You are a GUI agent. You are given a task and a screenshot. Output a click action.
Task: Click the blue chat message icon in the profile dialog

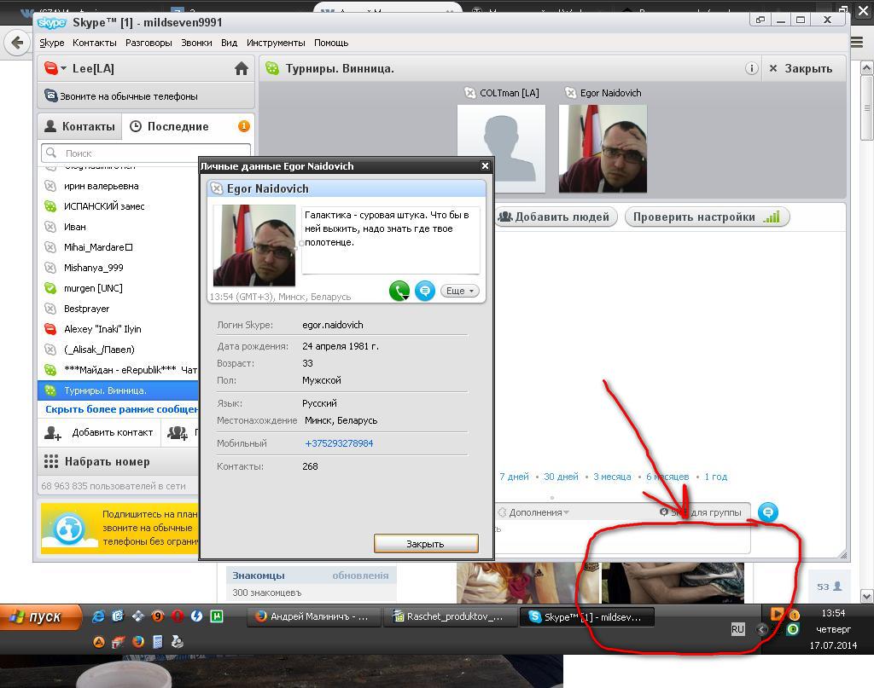click(425, 291)
